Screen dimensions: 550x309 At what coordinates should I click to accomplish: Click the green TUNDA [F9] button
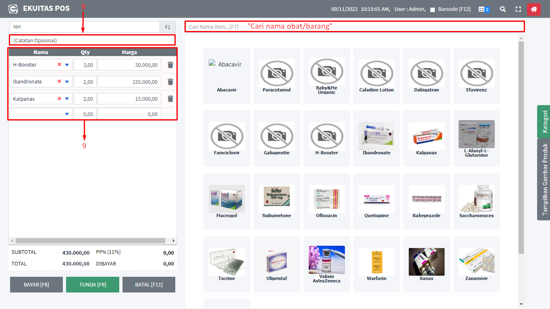(93, 284)
